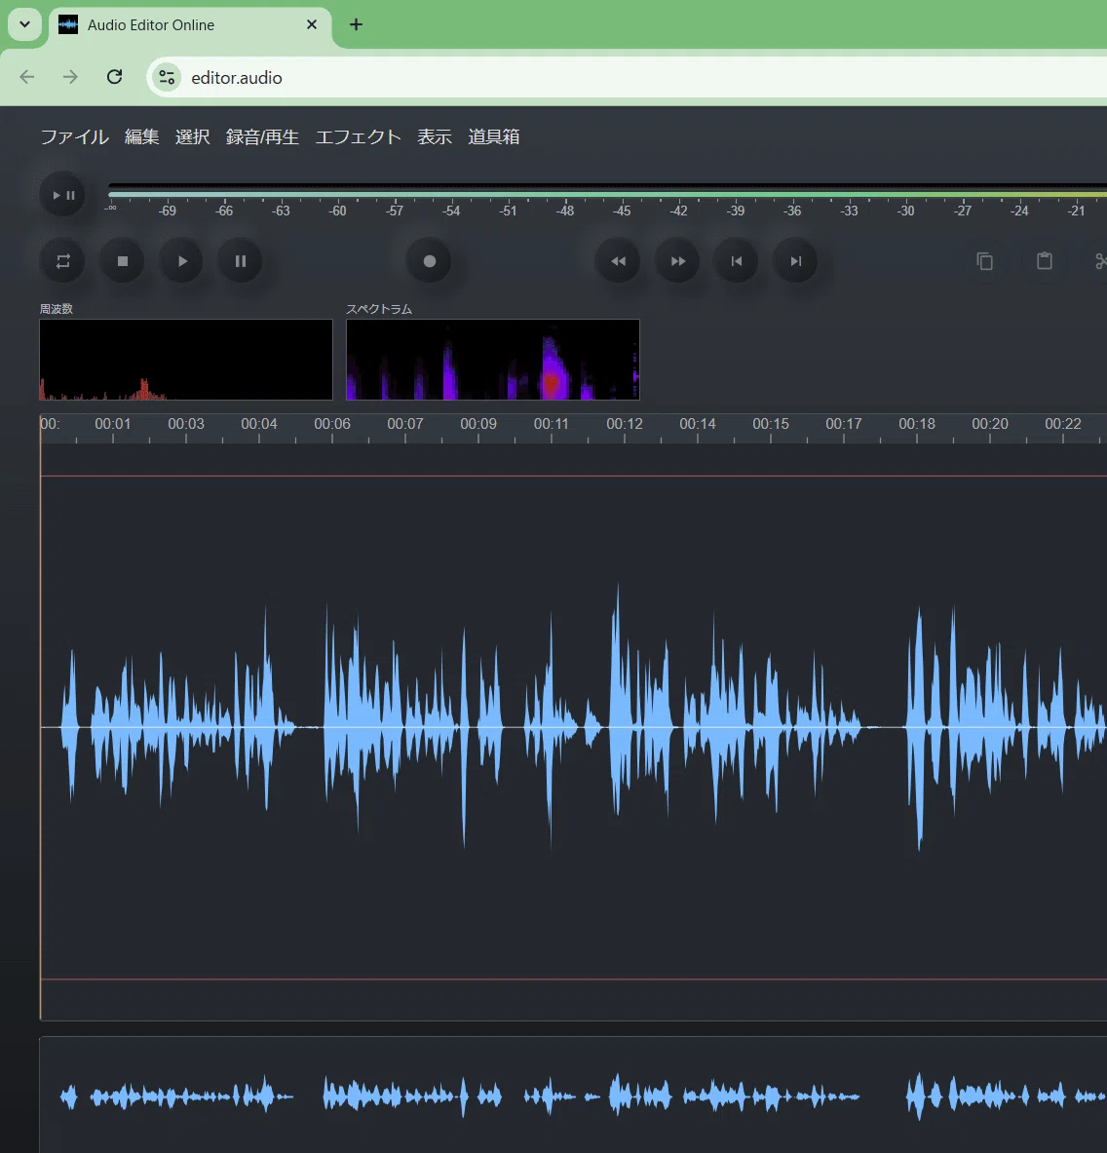Start playback with the play button
The image size is (1107, 1153).
pyautogui.click(x=181, y=261)
